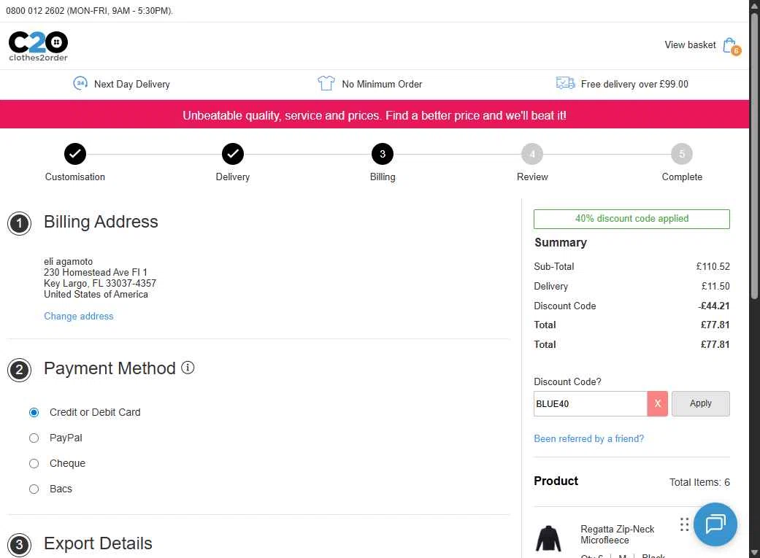Click the United States of America line

click(x=96, y=294)
